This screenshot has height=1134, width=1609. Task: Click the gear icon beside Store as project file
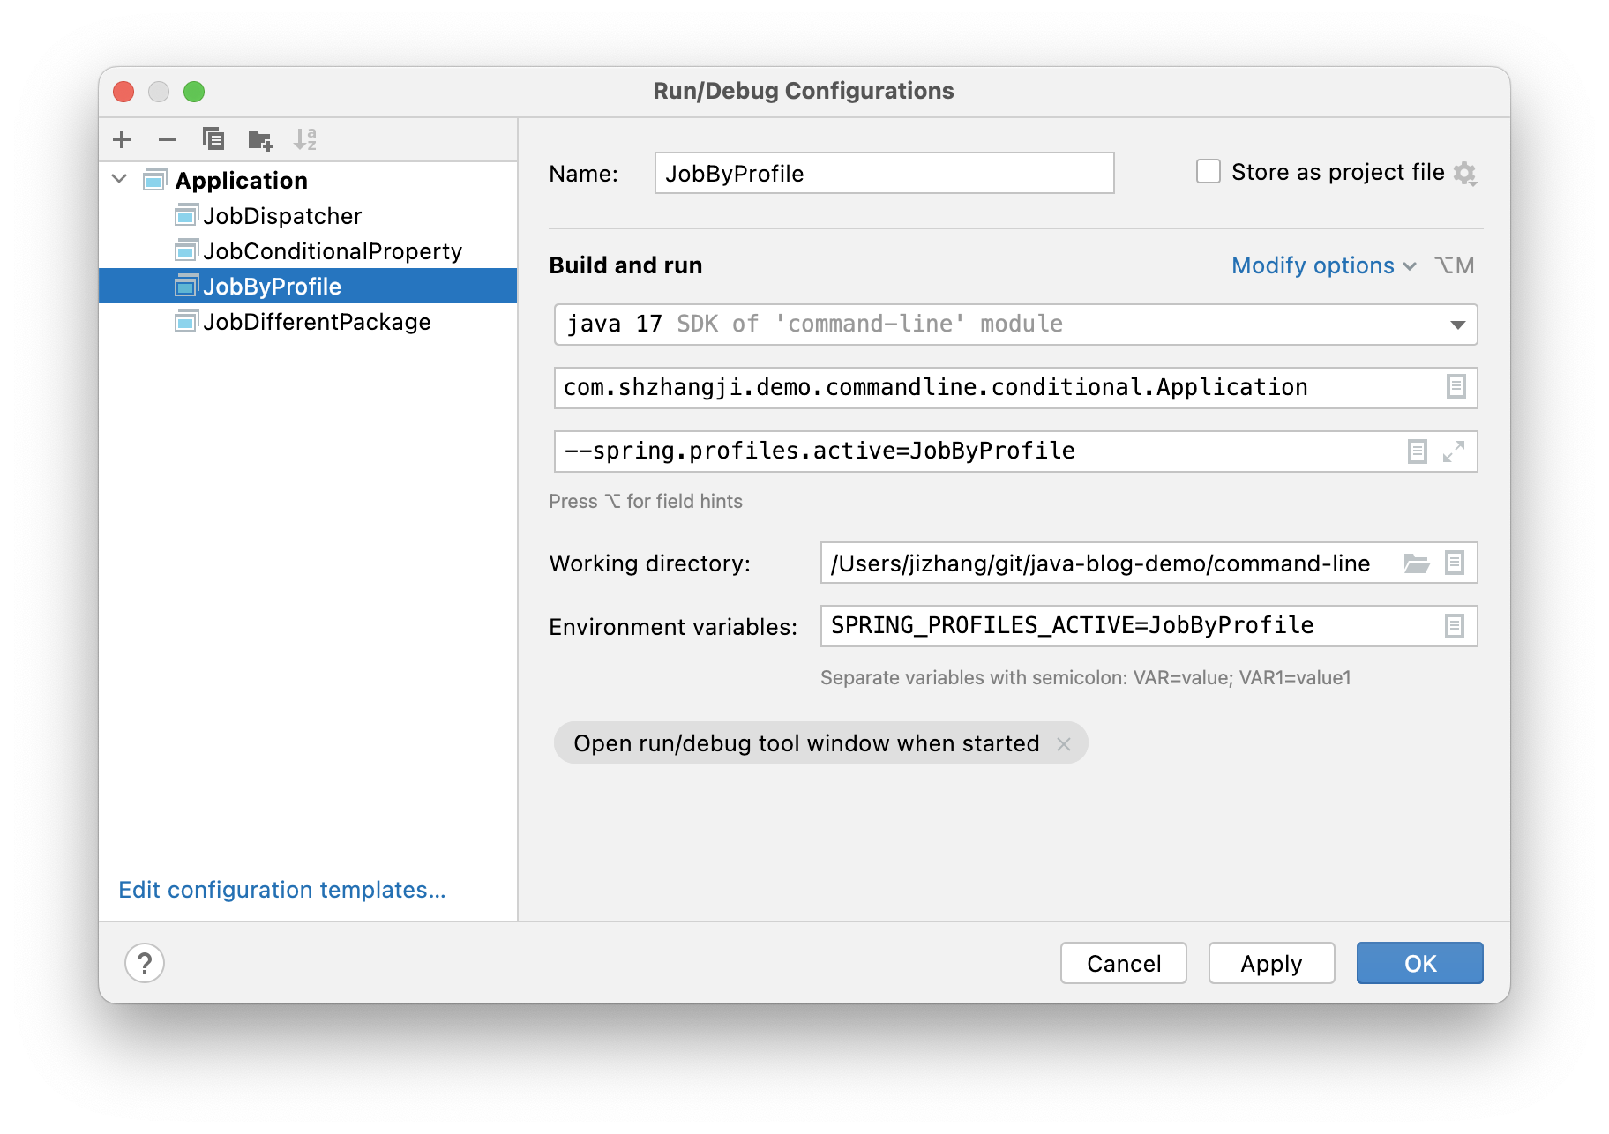click(1465, 173)
